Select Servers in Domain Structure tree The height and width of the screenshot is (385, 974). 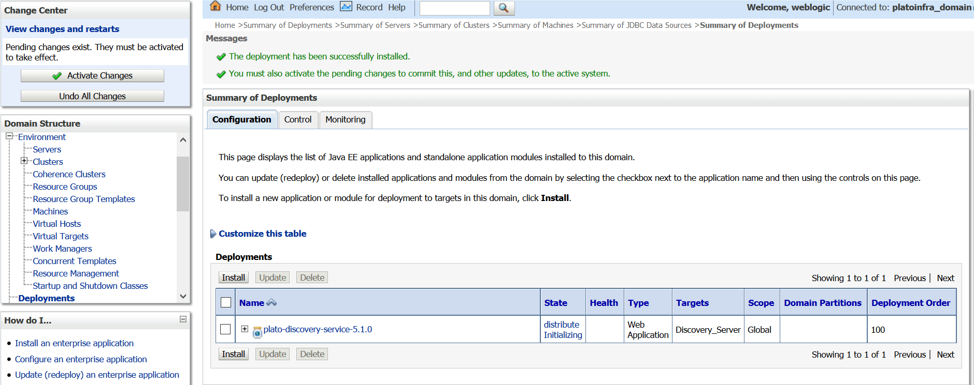(x=47, y=149)
